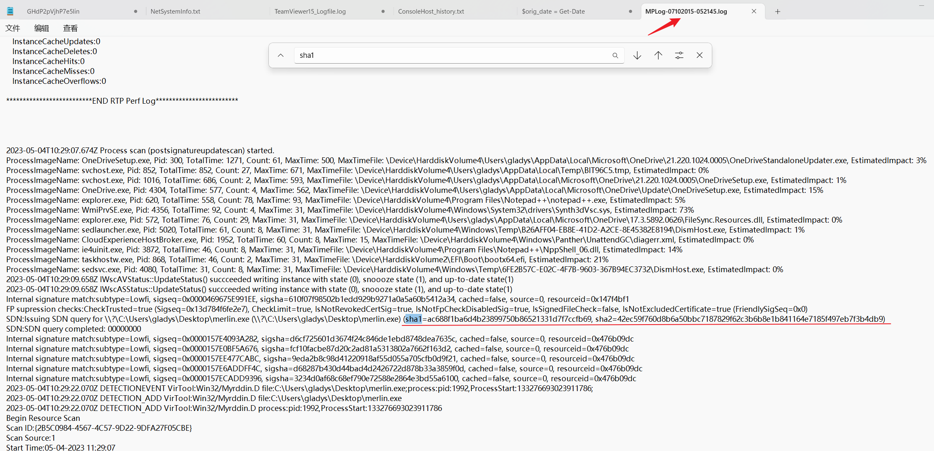This screenshot has height=451, width=934.
Task: Switch to the ConsoleHost_history.txt tab
Action: [x=431, y=12]
